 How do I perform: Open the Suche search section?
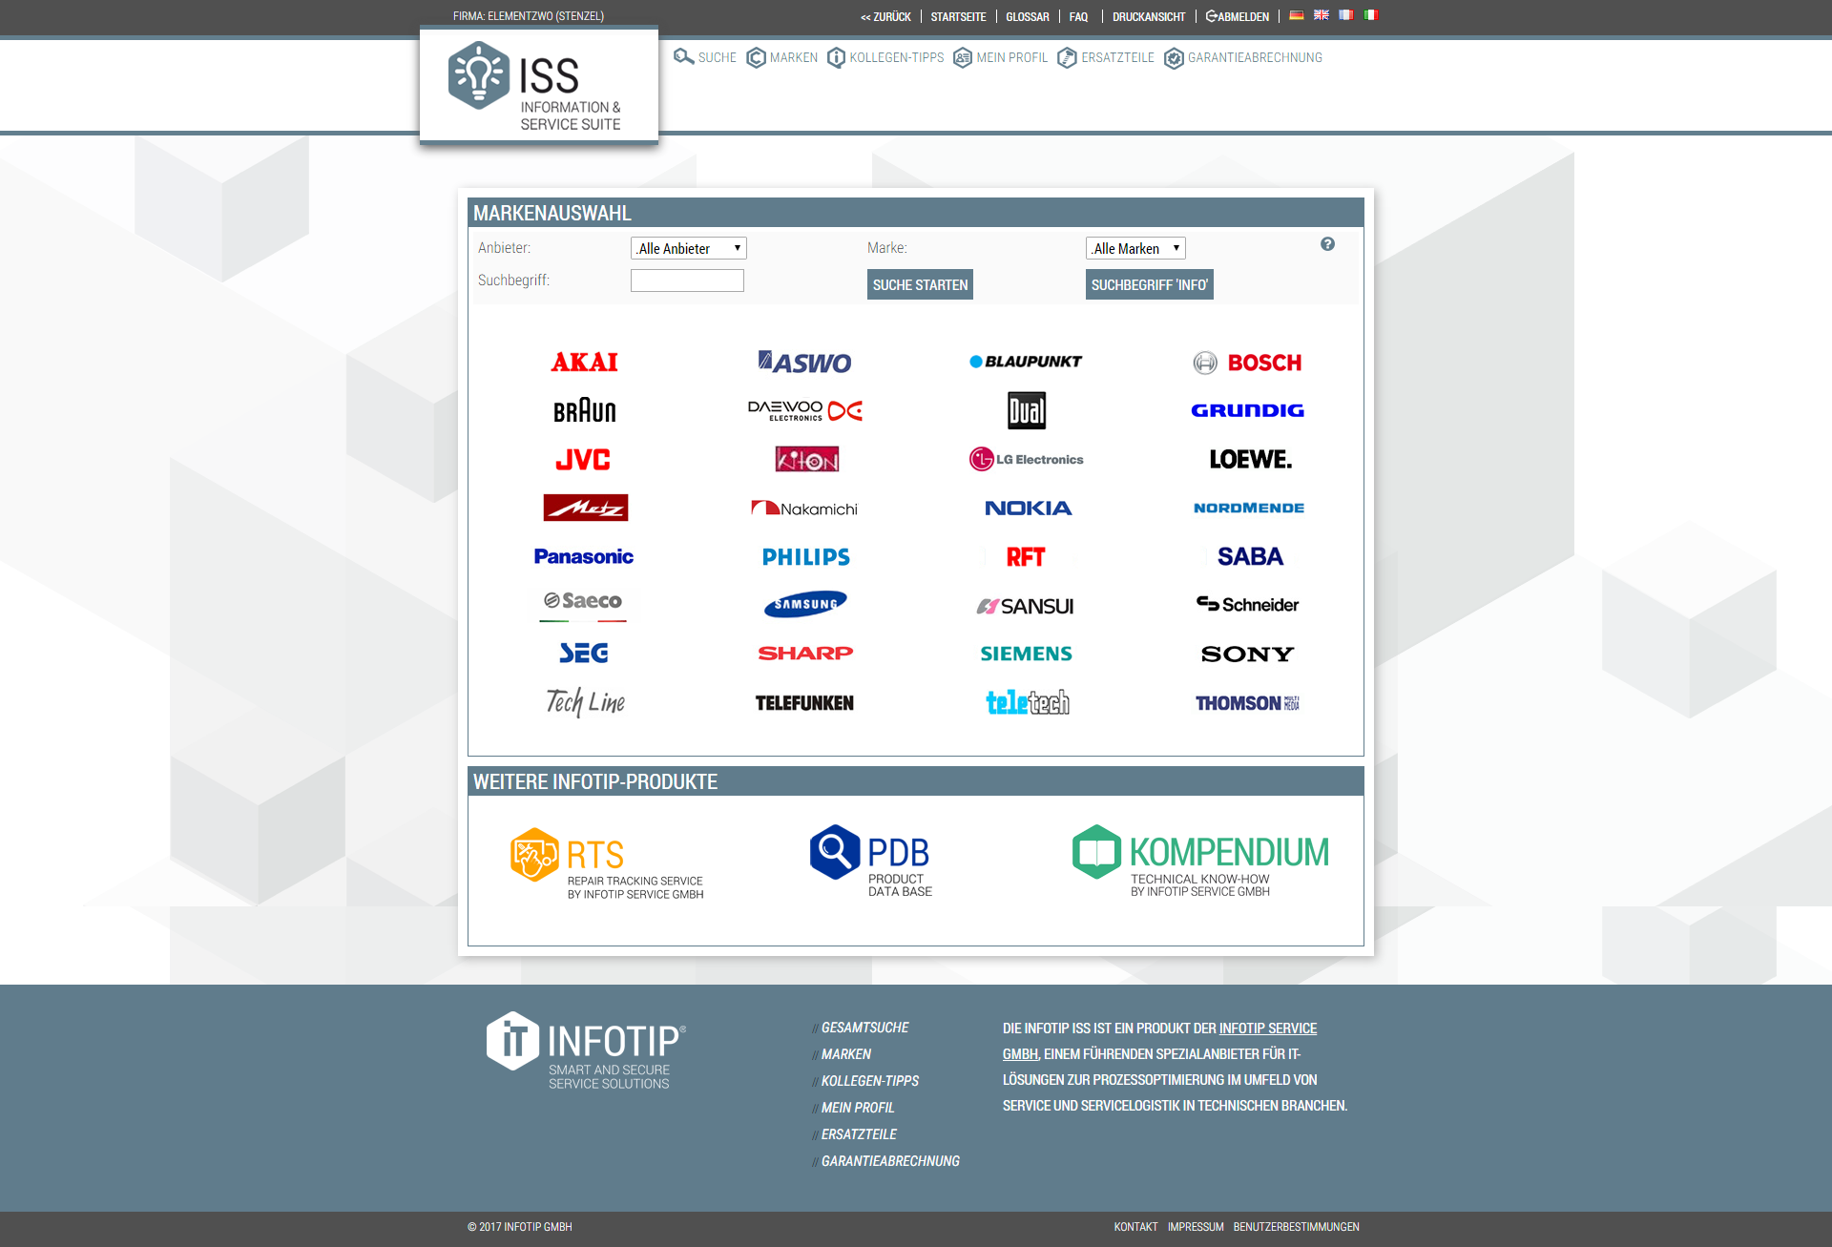click(704, 57)
